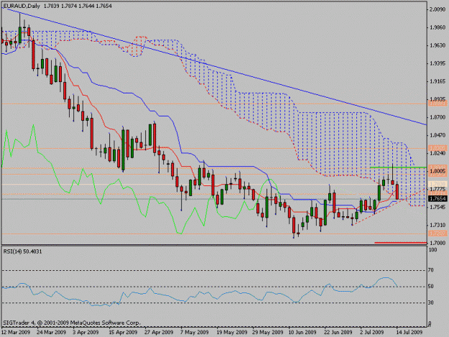Image resolution: width=449 pixels, height=337 pixels.
Task: Select the RSI 30 level label
Action: click(x=431, y=303)
